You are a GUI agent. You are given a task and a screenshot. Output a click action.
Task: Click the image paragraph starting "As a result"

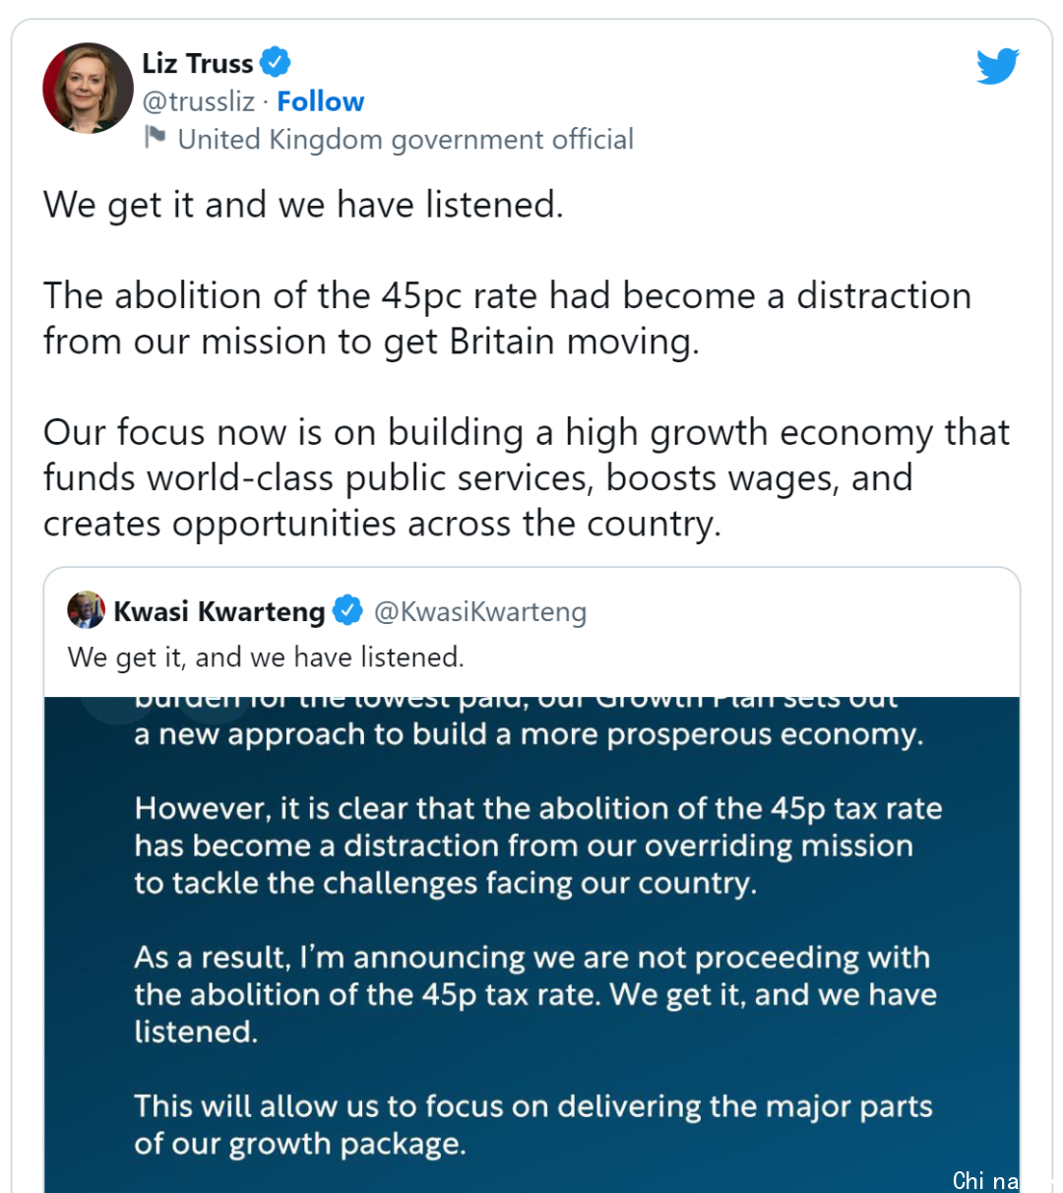(535, 994)
